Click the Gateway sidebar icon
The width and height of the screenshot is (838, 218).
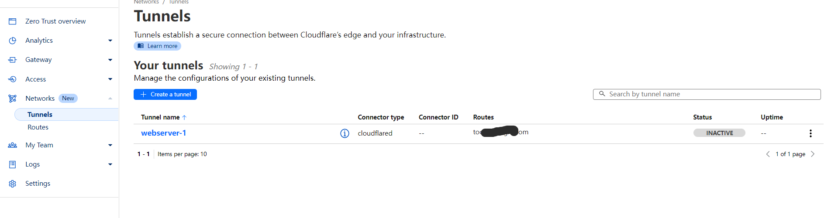tap(12, 60)
